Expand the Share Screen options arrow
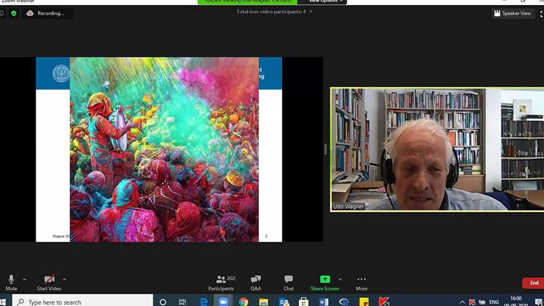Screen dimensions: 544x306 [x=340, y=279]
